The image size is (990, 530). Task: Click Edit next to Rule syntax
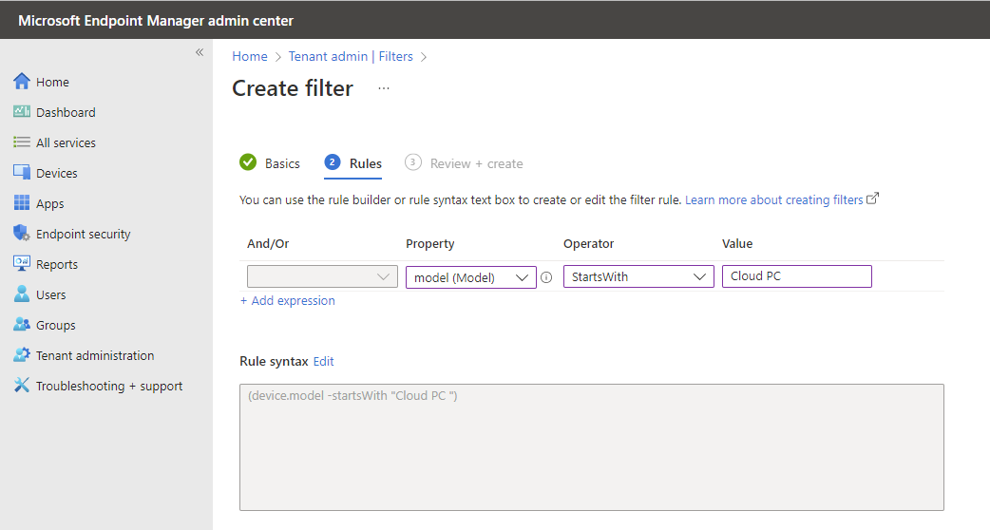323,361
